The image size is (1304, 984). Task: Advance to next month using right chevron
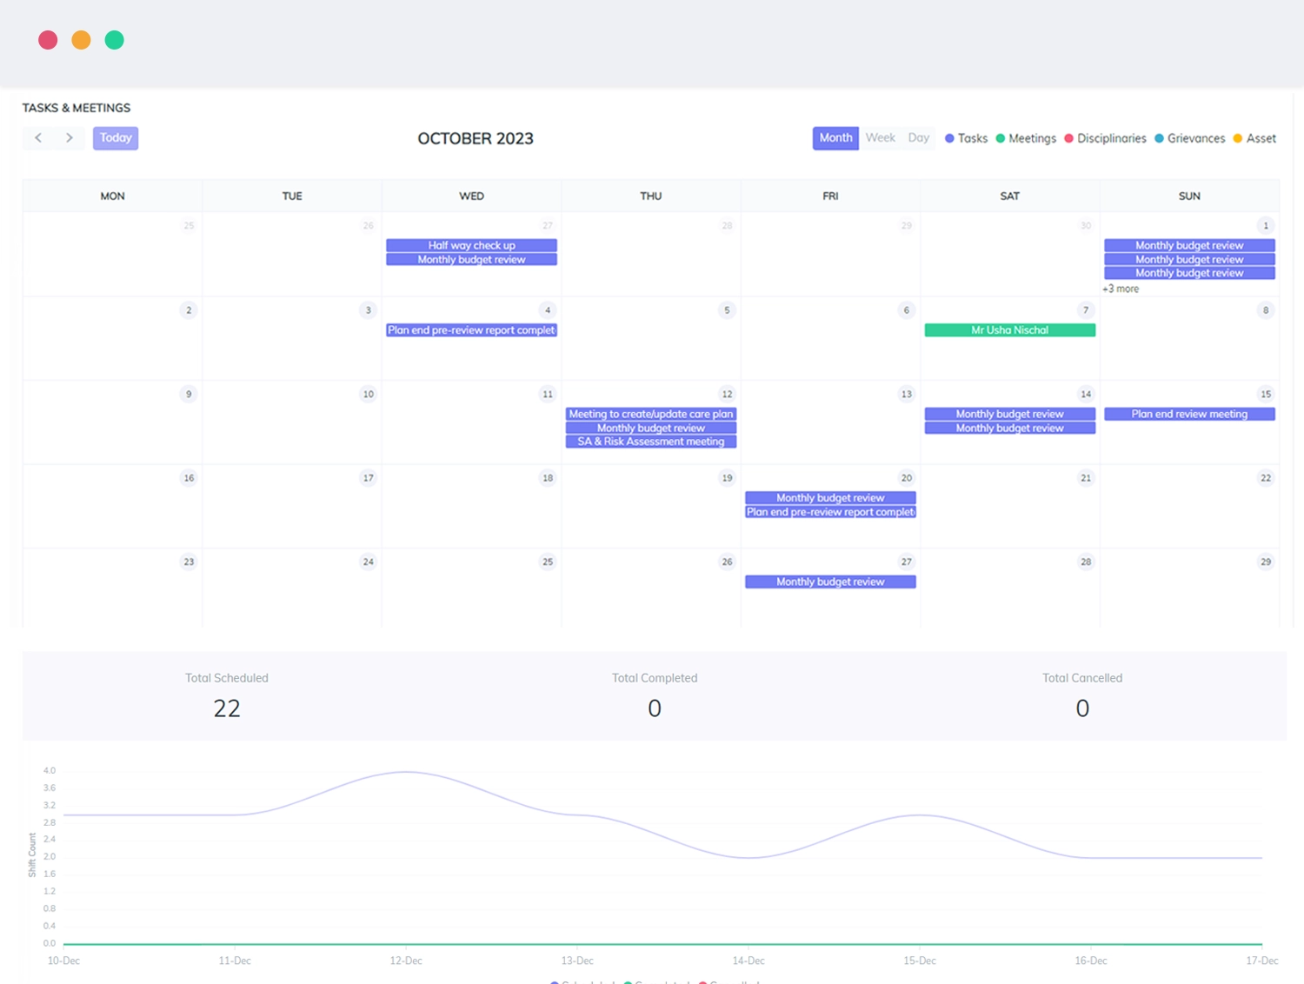click(x=70, y=138)
